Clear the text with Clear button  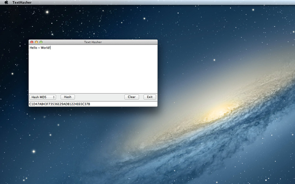132,97
